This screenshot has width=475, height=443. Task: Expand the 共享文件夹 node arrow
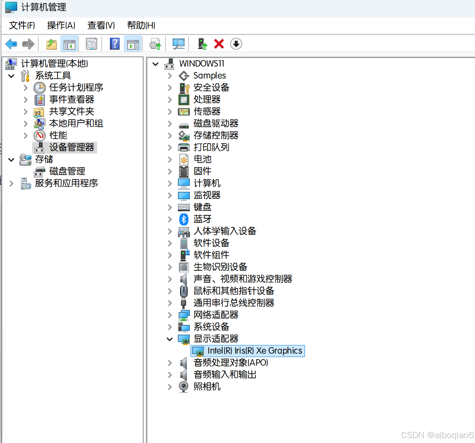click(x=26, y=111)
